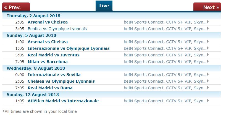Go to next page with Next button
This screenshot has height=115, width=226.
(x=207, y=7)
